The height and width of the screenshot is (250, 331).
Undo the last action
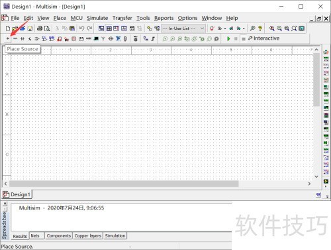81,29
